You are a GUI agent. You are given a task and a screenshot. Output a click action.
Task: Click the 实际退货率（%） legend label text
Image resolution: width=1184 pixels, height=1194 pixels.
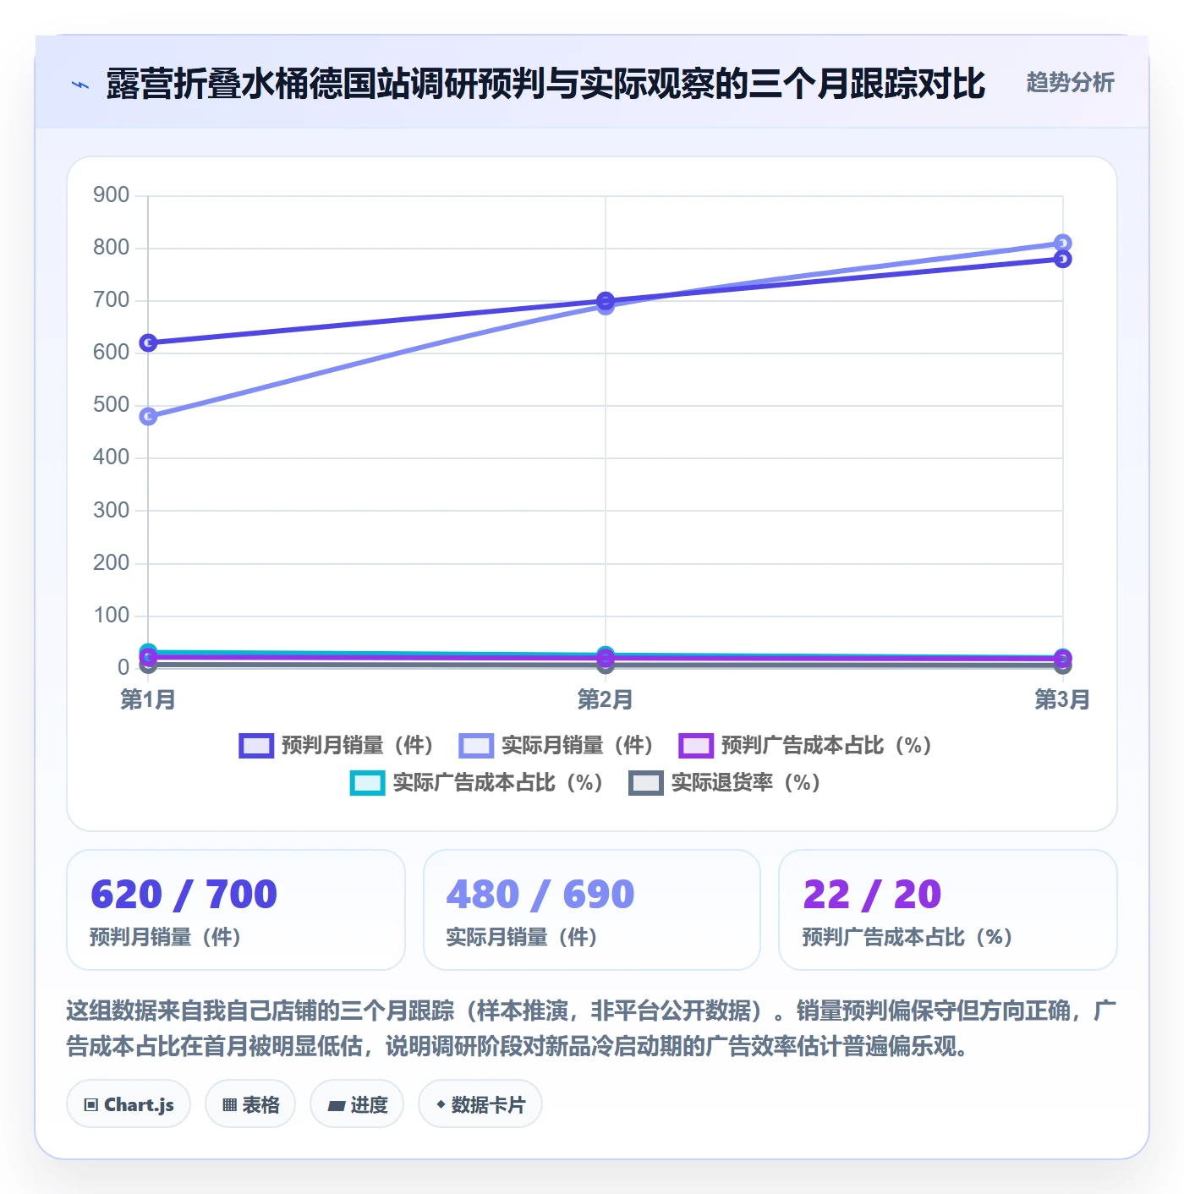(746, 783)
